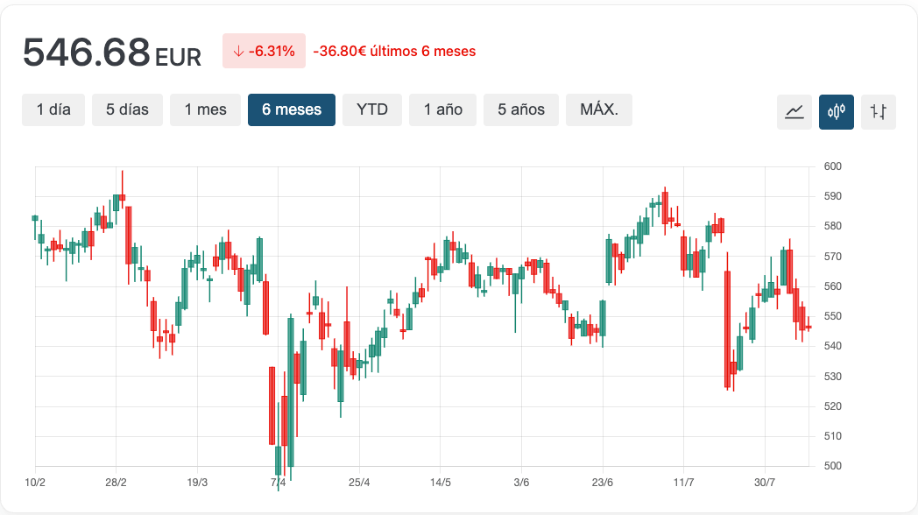Switch to line chart view
Screen dimensions: 918x515
pyautogui.click(x=794, y=111)
